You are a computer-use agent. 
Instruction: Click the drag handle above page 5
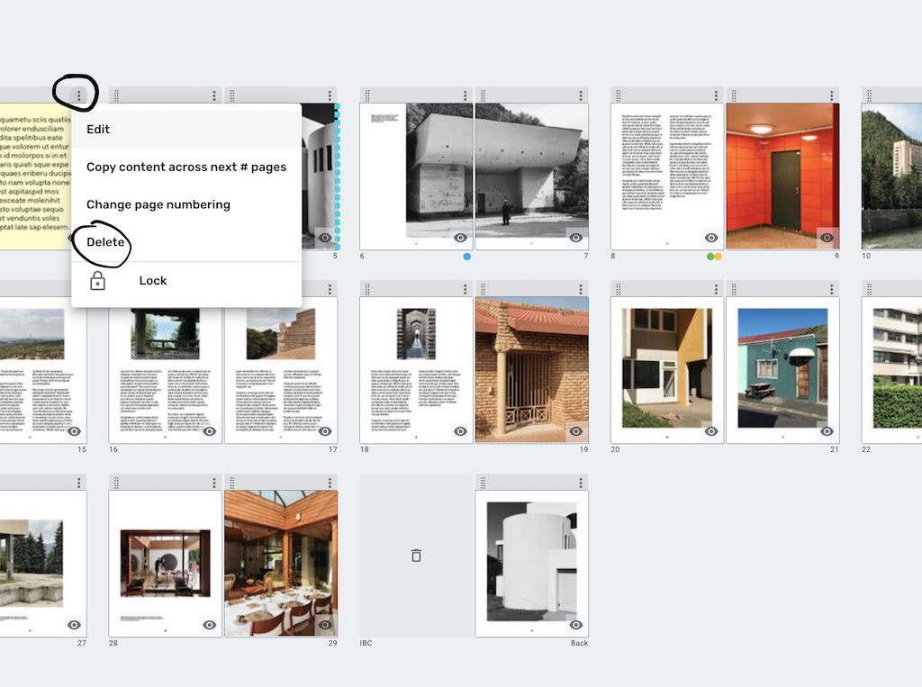coord(231,95)
